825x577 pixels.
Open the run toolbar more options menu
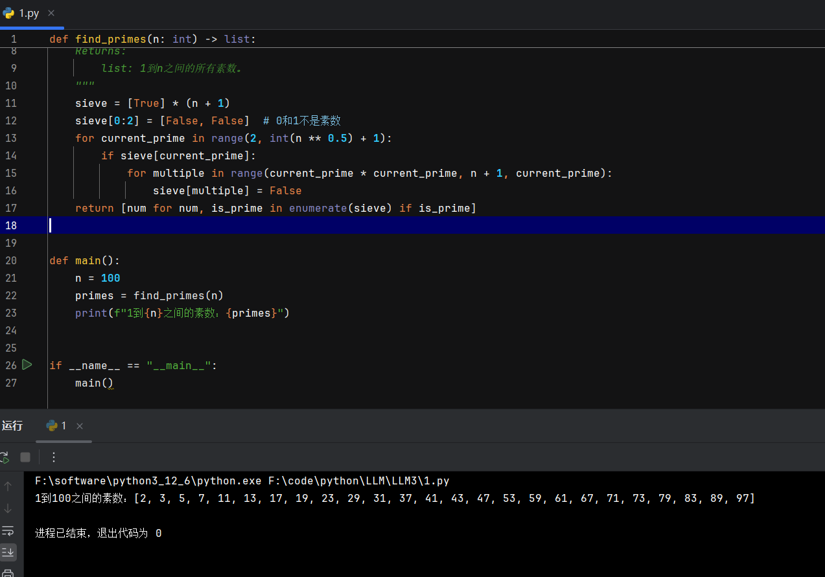click(54, 457)
